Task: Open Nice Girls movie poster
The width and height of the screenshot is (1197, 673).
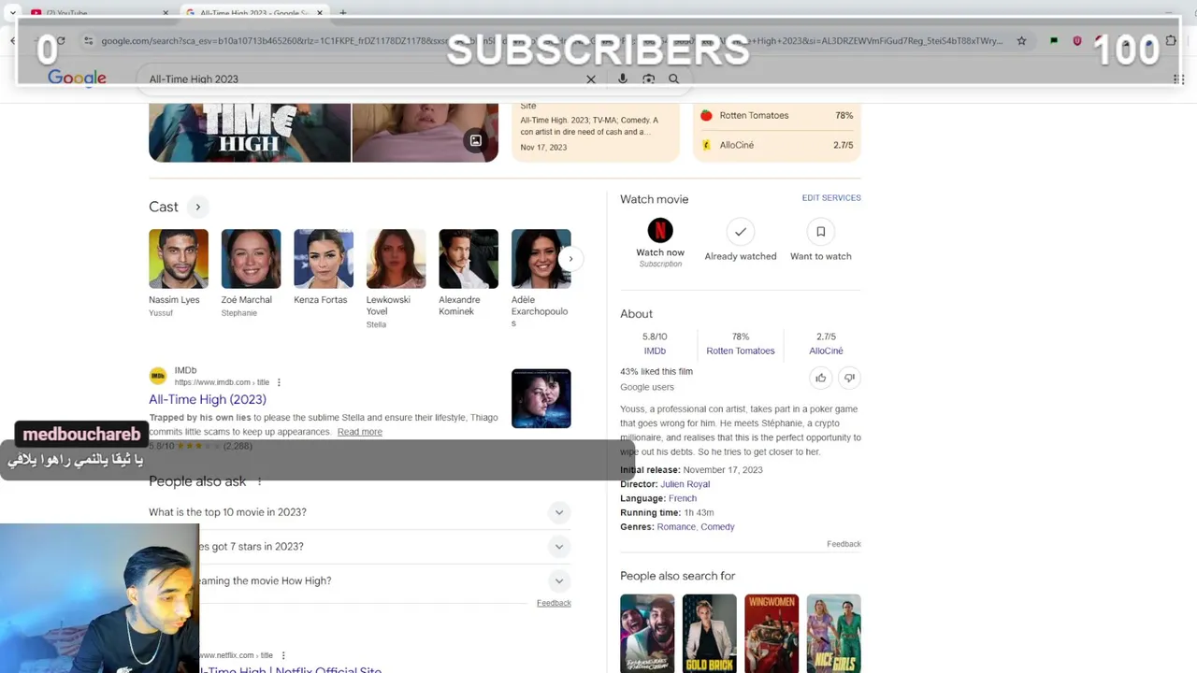Action: 833,634
